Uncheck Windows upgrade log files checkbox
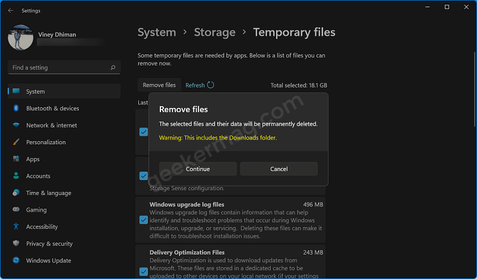Image resolution: width=477 pixels, height=279 pixels. tap(144, 220)
